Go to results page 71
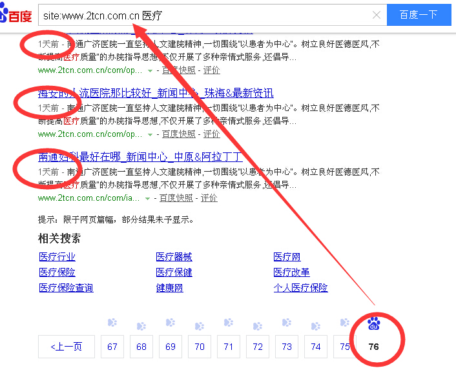456x377 pixels. (229, 347)
